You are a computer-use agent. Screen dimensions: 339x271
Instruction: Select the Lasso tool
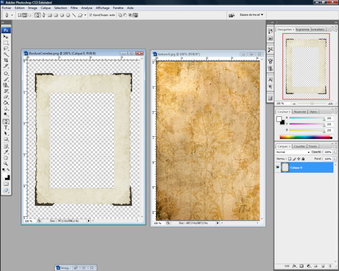tap(6, 49)
